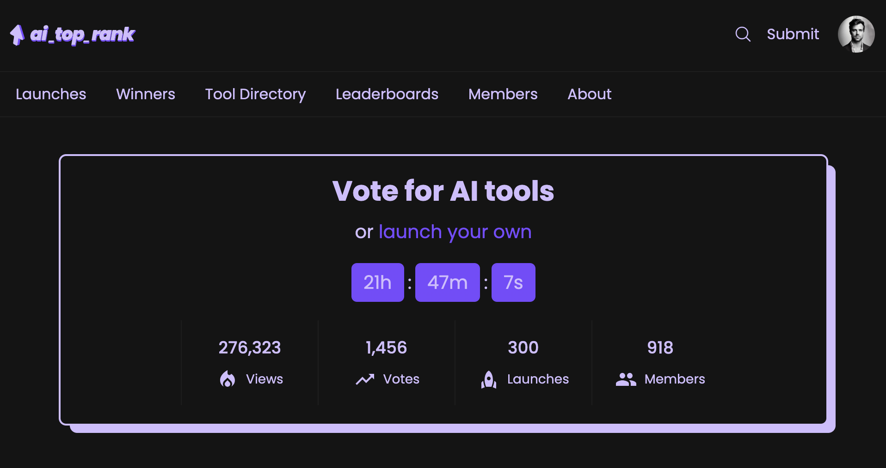Click the flame icon beside Views
This screenshot has height=468, width=886.
point(228,379)
